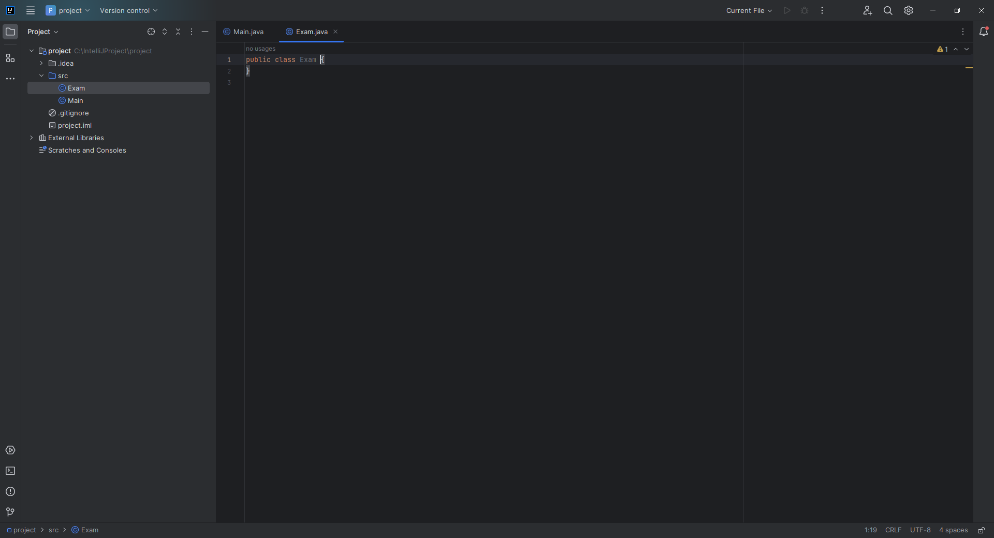994x538 pixels.
Task: Close the Exam.java tab
Action: coord(335,32)
